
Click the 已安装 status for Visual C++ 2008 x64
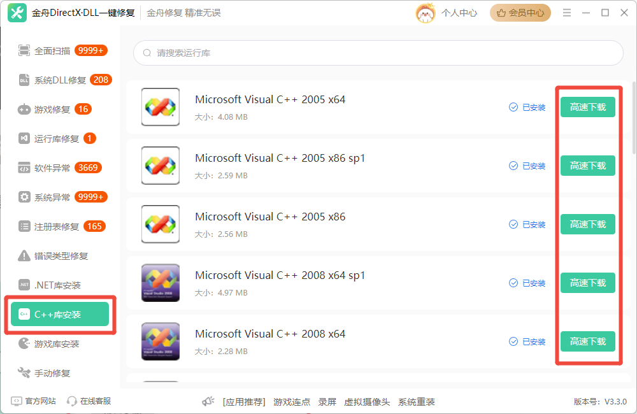click(527, 341)
